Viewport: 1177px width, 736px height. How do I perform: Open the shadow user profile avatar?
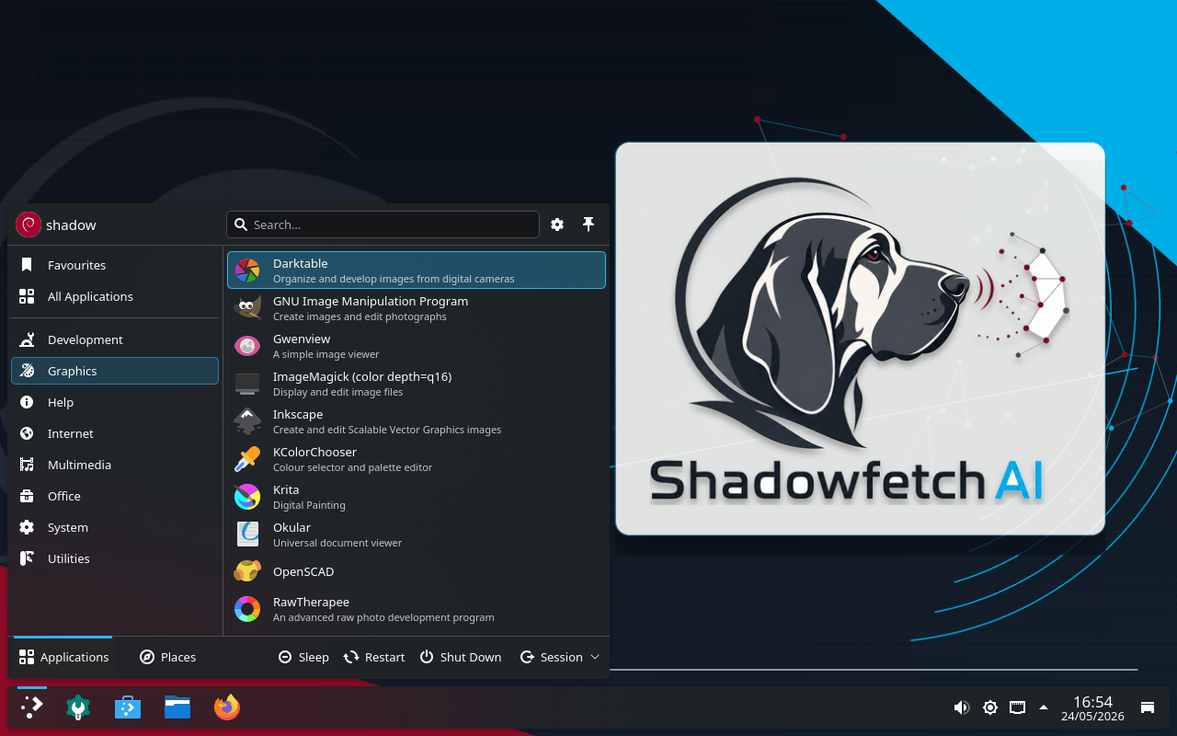pos(29,224)
